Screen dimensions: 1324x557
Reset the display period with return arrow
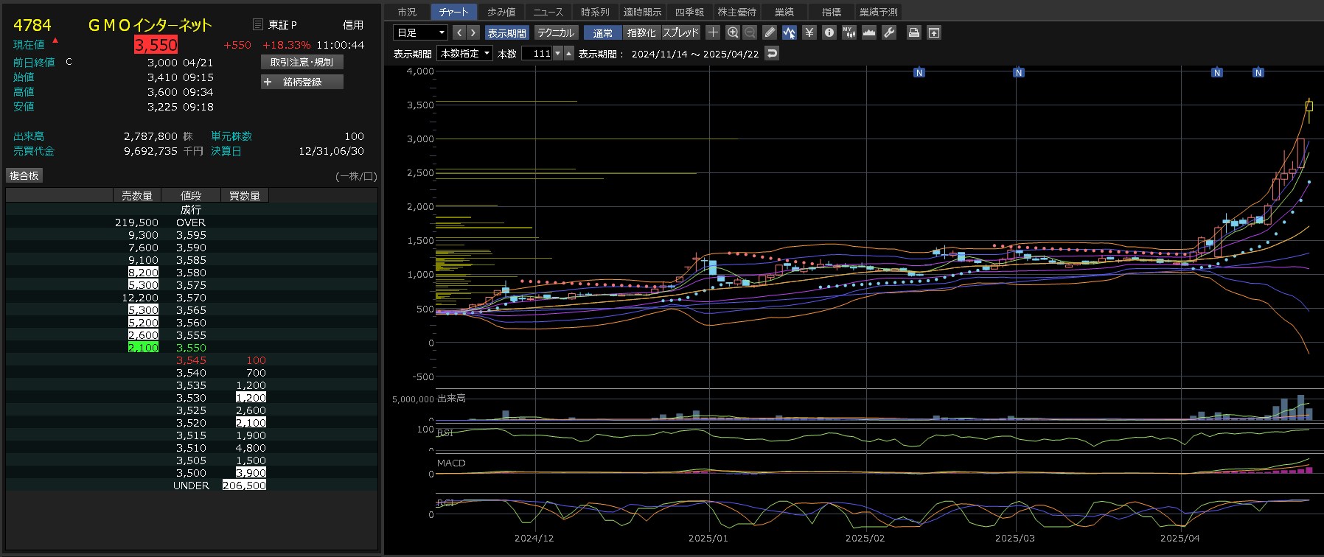pos(772,53)
